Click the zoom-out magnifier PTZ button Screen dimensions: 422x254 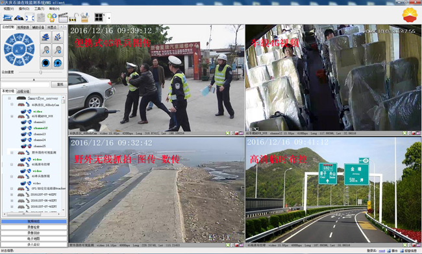(x=58, y=50)
